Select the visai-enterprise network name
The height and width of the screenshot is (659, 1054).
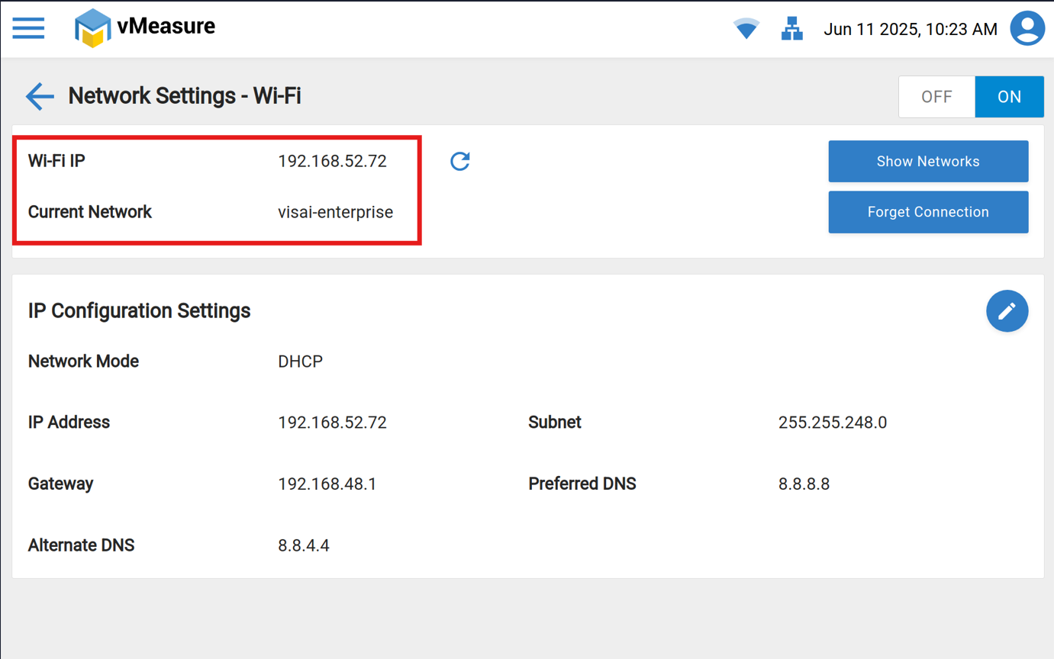tap(335, 212)
